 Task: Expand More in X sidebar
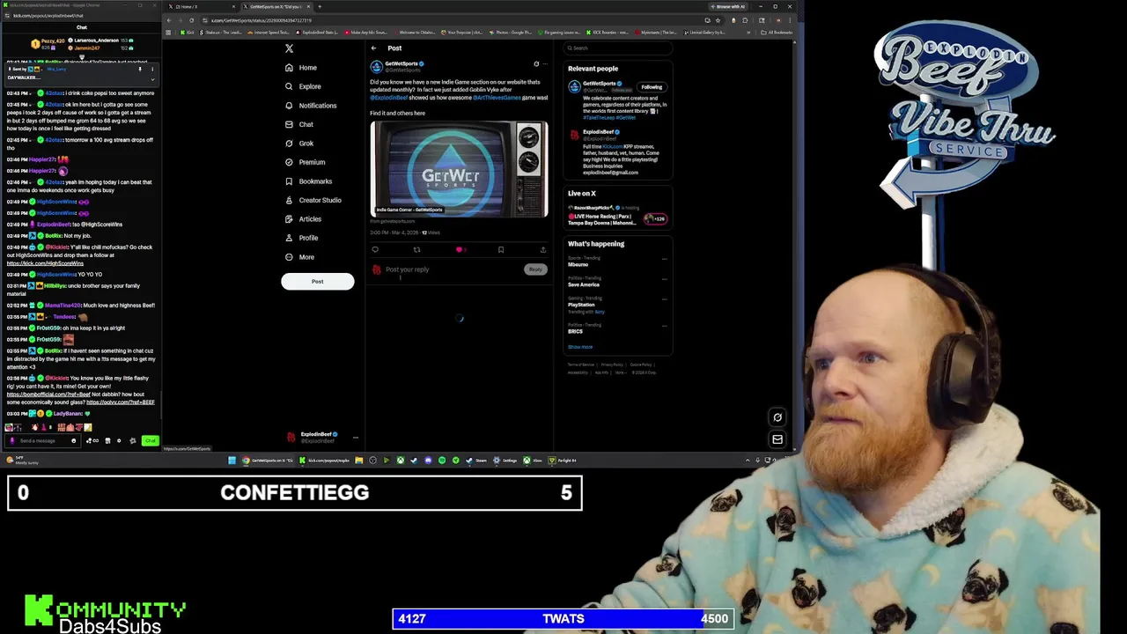299,257
